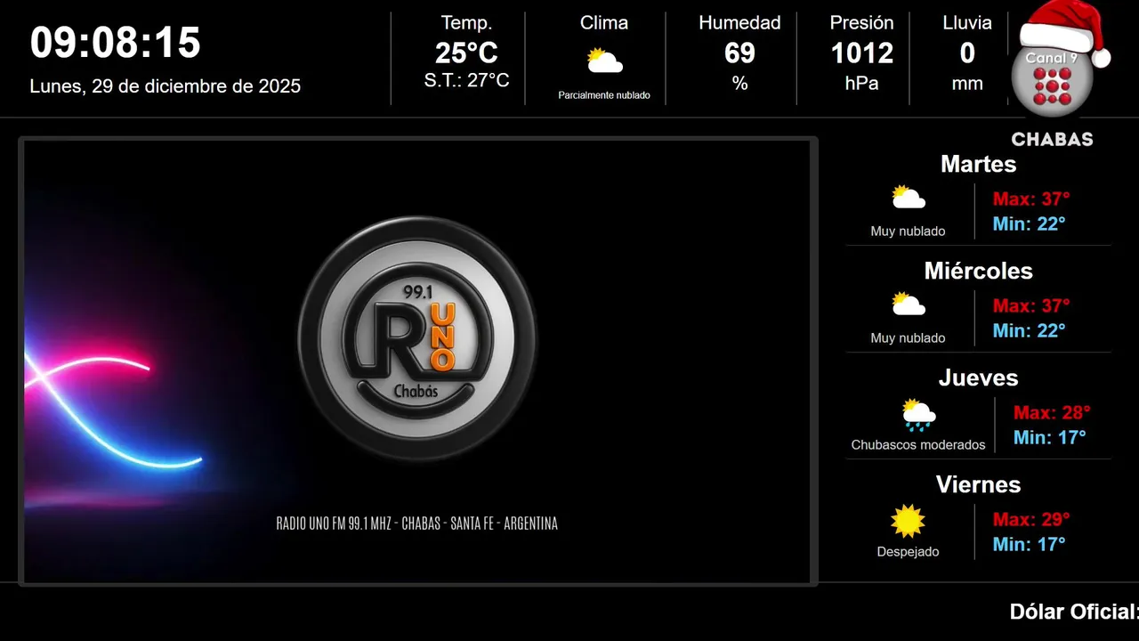Click Miércoles Min: 22° value
The image size is (1139, 641).
pyautogui.click(x=1029, y=330)
